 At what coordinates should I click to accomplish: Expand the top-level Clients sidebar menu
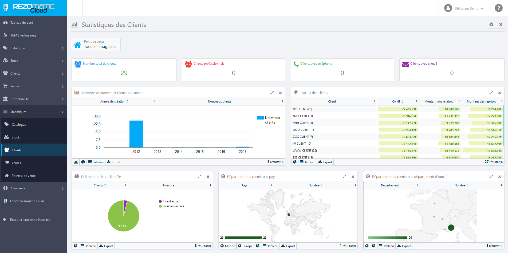pos(33,74)
